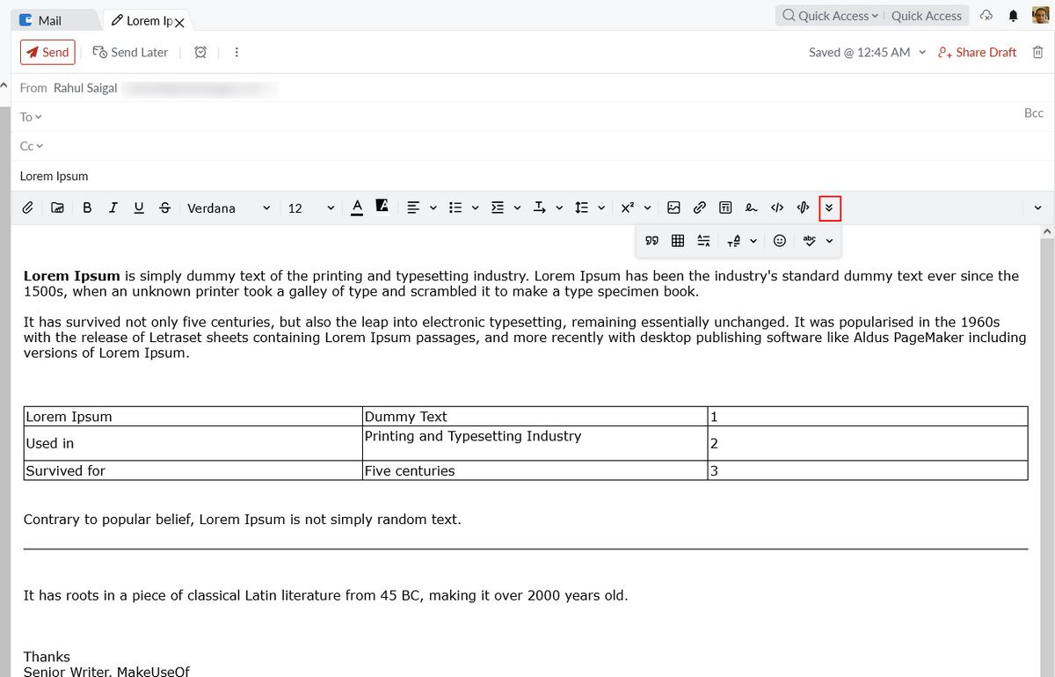Delete the draft with trash icon

1037,52
